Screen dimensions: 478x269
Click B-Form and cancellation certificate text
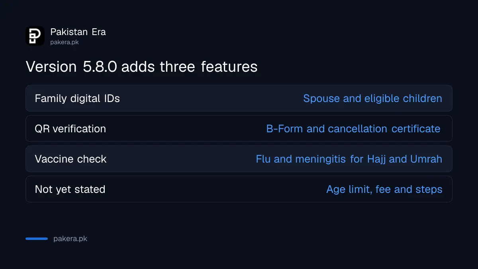(x=353, y=129)
